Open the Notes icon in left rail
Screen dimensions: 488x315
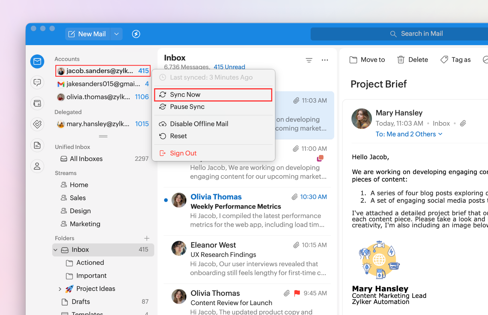37,145
